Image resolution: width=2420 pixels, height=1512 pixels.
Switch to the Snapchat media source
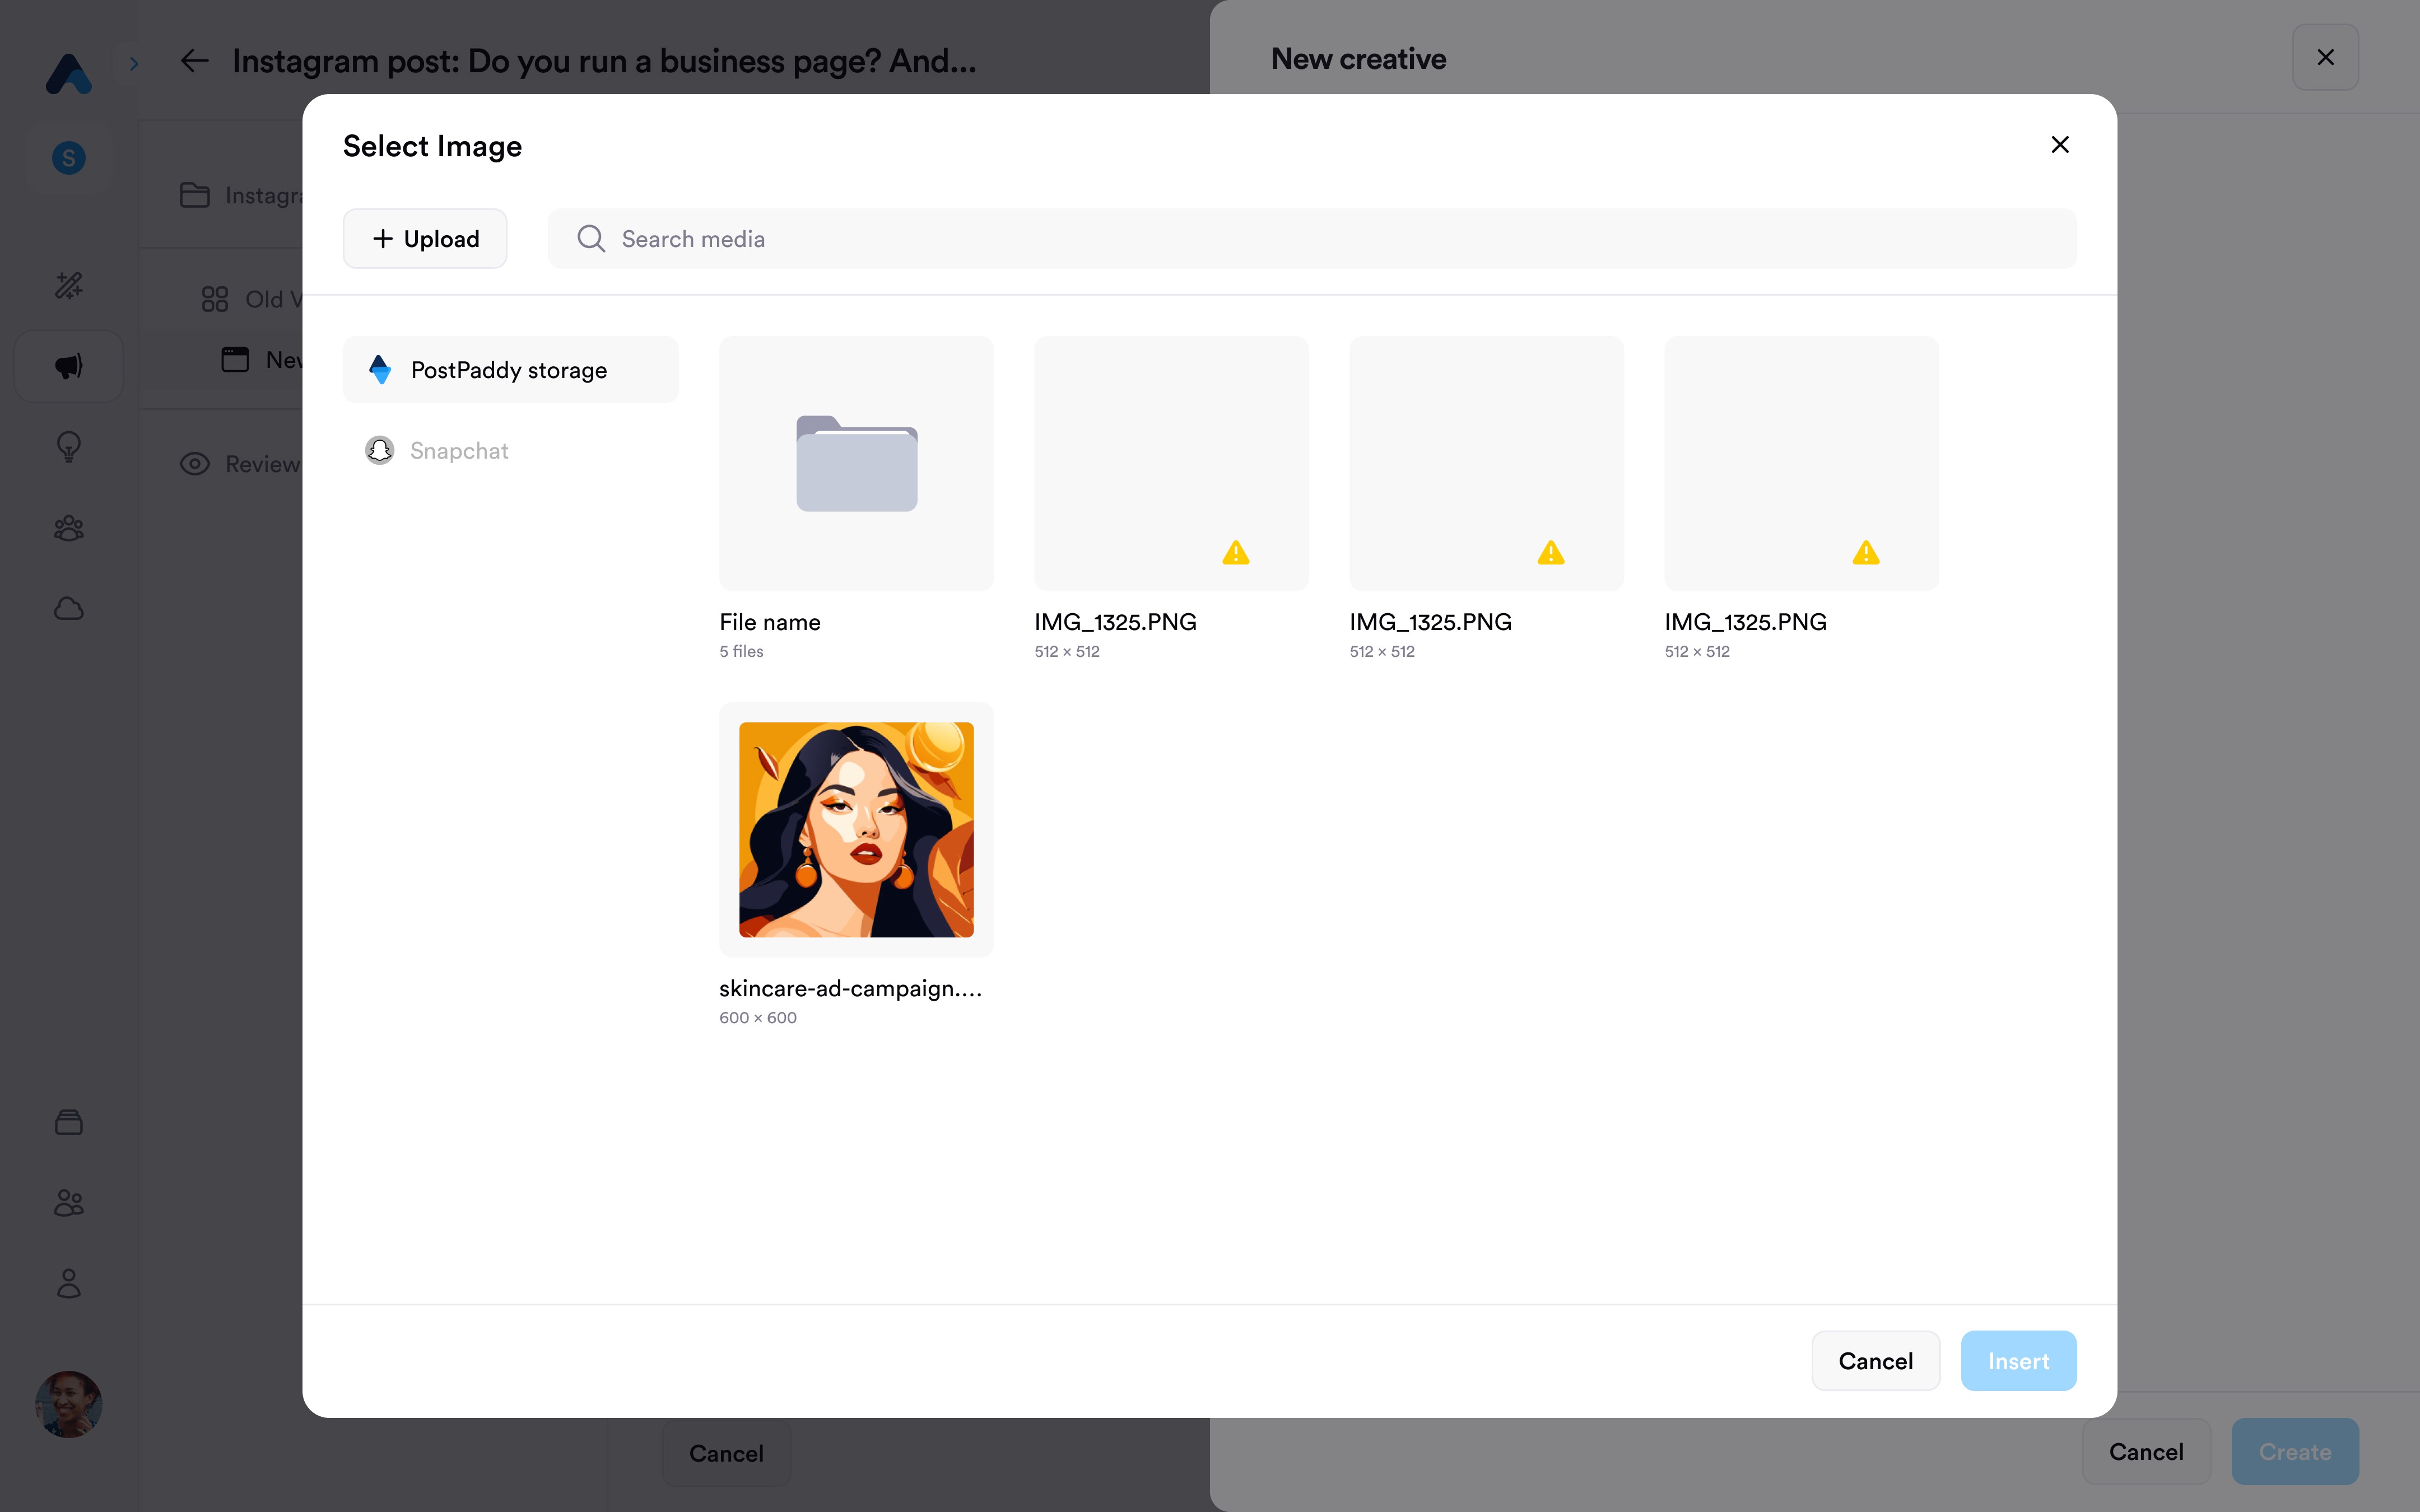(x=458, y=451)
